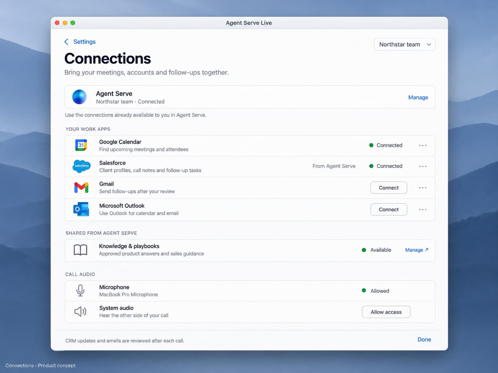Click the Google Calendar app icon

81,145
